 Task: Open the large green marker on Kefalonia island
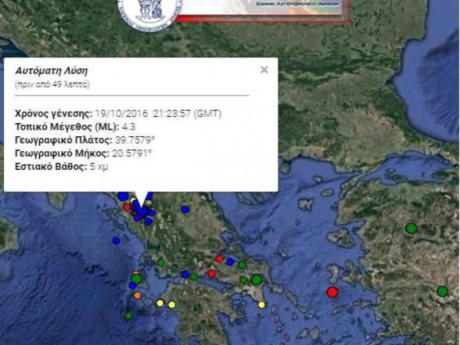click(x=136, y=279)
